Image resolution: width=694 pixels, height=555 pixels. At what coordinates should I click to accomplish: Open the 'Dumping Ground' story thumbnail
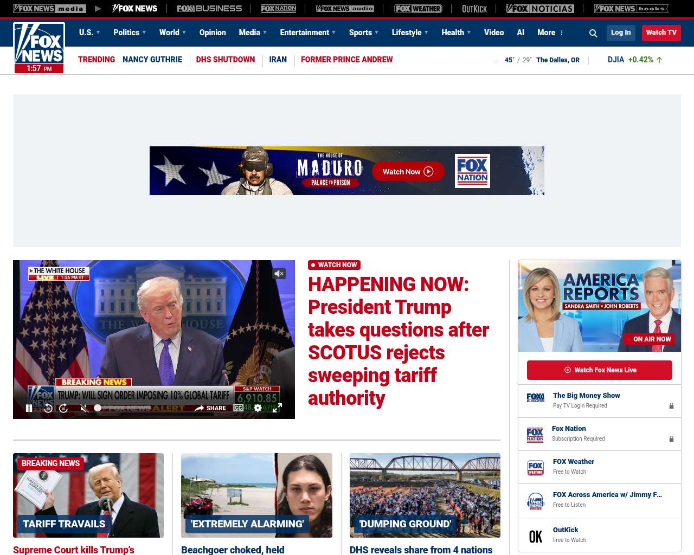pos(425,495)
